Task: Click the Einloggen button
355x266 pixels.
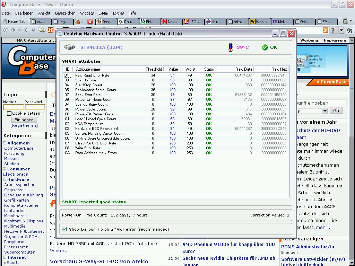Action: [x=24, y=119]
